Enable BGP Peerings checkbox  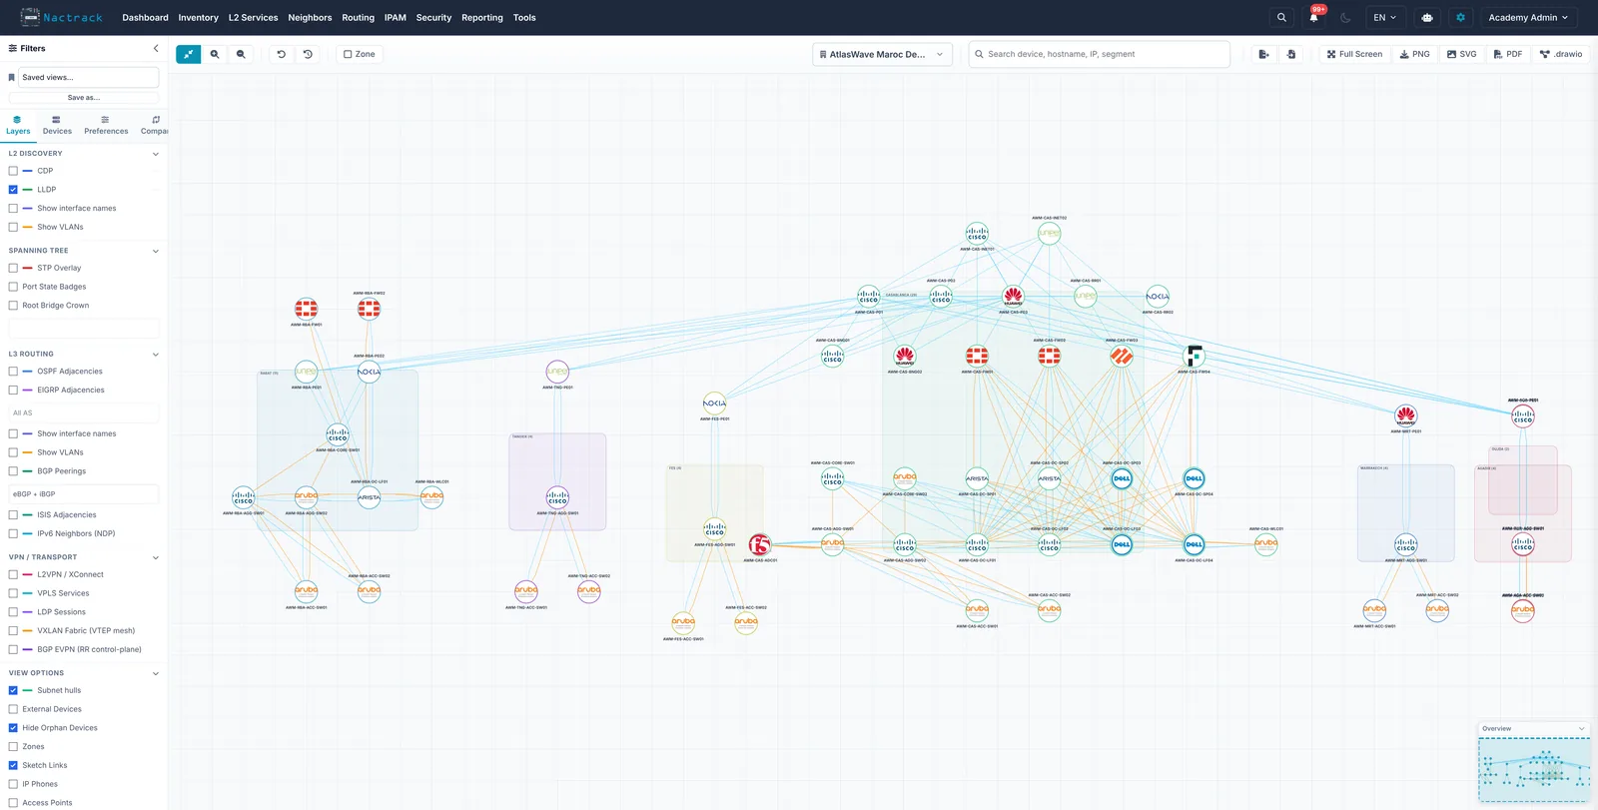click(x=13, y=471)
